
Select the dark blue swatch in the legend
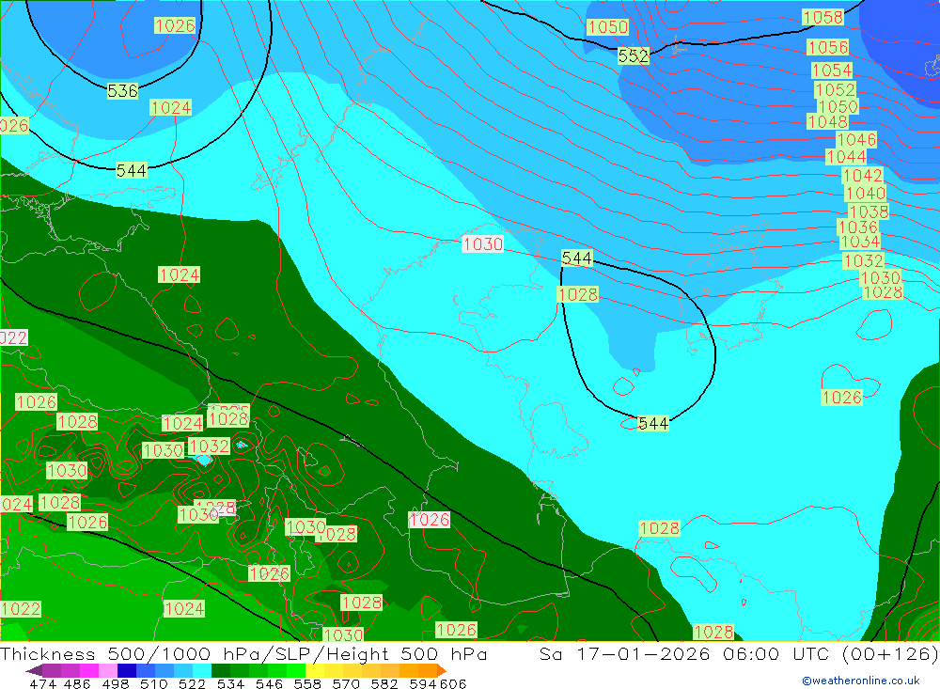tap(126, 671)
